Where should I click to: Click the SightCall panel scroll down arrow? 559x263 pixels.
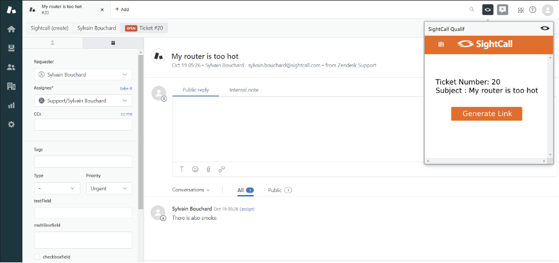(x=550, y=154)
